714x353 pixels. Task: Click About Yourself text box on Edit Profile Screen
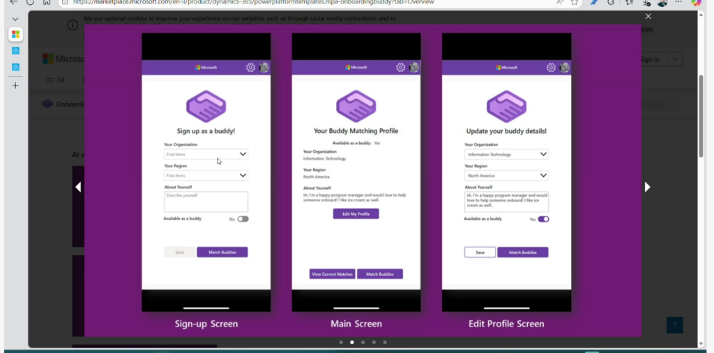pos(506,201)
